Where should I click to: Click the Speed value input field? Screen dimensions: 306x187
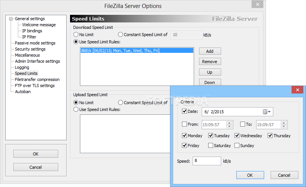point(207,161)
